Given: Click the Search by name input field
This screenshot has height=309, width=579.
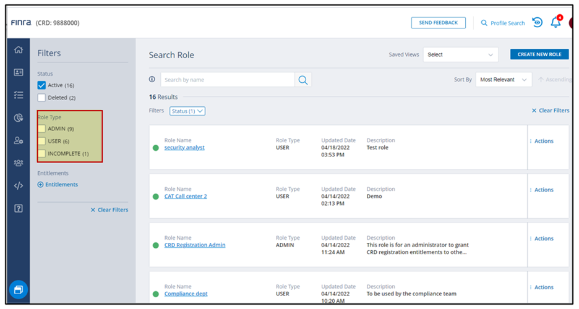Looking at the screenshot, I should [227, 80].
